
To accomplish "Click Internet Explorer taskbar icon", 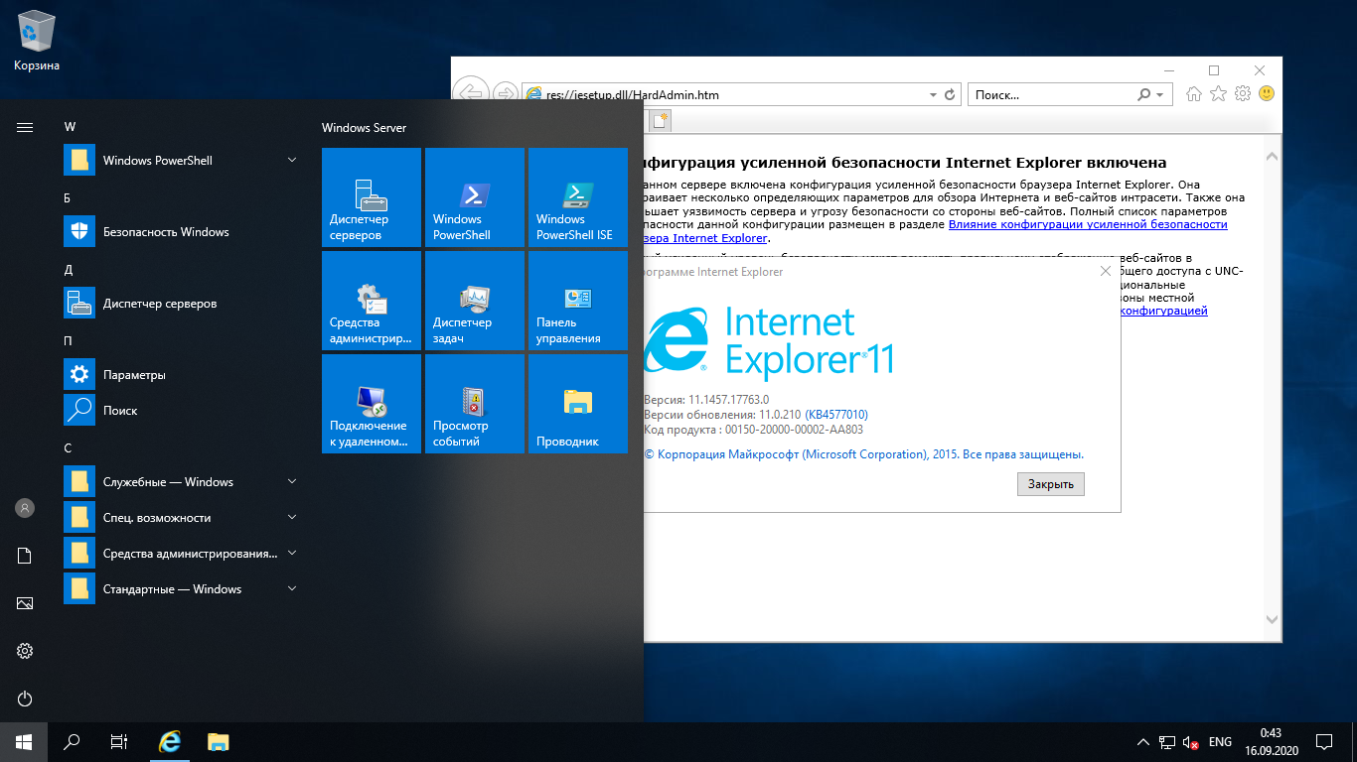I will 171,742.
